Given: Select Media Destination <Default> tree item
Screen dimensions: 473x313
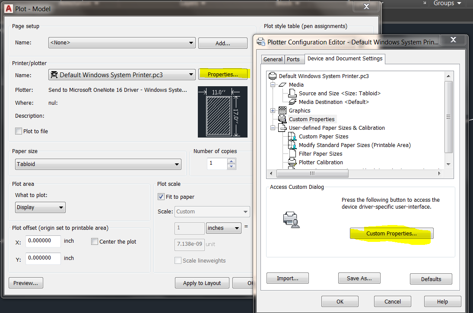Looking at the screenshot, I should pos(333,102).
